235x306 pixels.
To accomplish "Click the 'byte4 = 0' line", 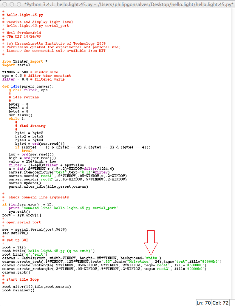I will 18,111.
